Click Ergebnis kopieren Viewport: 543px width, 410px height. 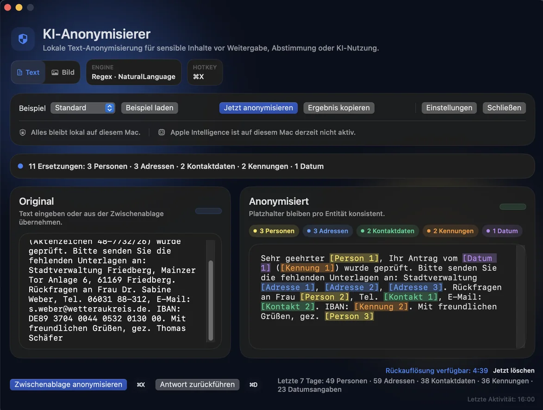tap(339, 108)
